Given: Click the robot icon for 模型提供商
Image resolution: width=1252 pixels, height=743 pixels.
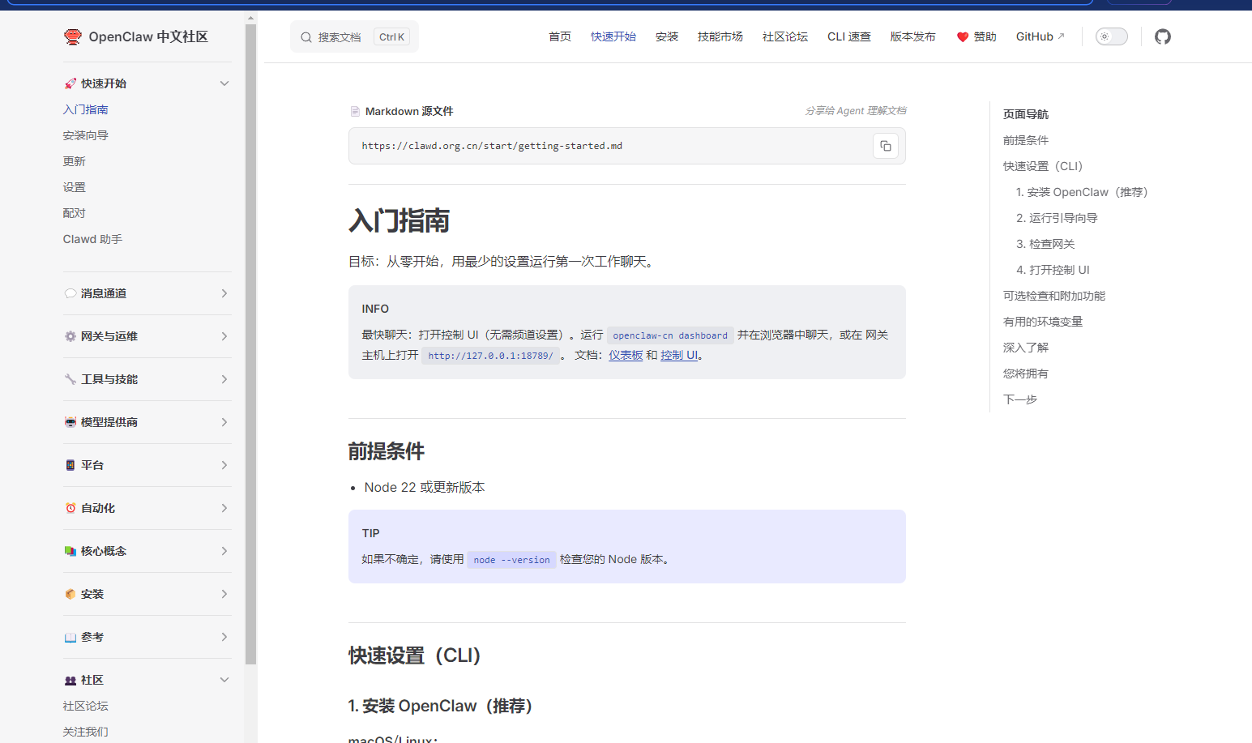Looking at the screenshot, I should [x=71, y=422].
